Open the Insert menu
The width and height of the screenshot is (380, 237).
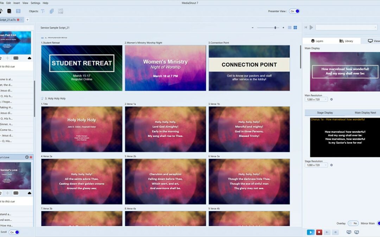tap(17, 3)
